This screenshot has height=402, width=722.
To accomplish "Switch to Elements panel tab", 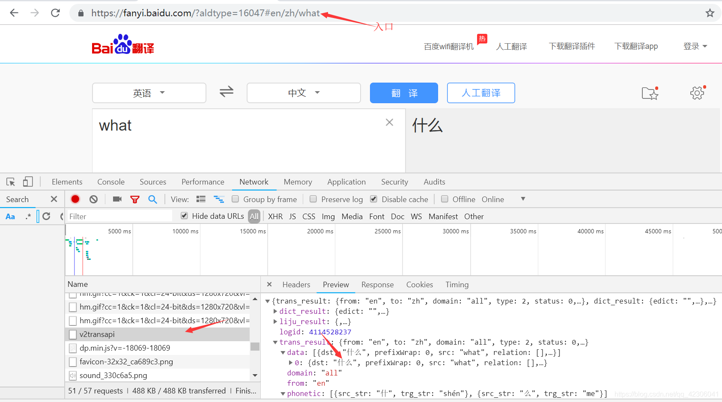I will [x=67, y=182].
